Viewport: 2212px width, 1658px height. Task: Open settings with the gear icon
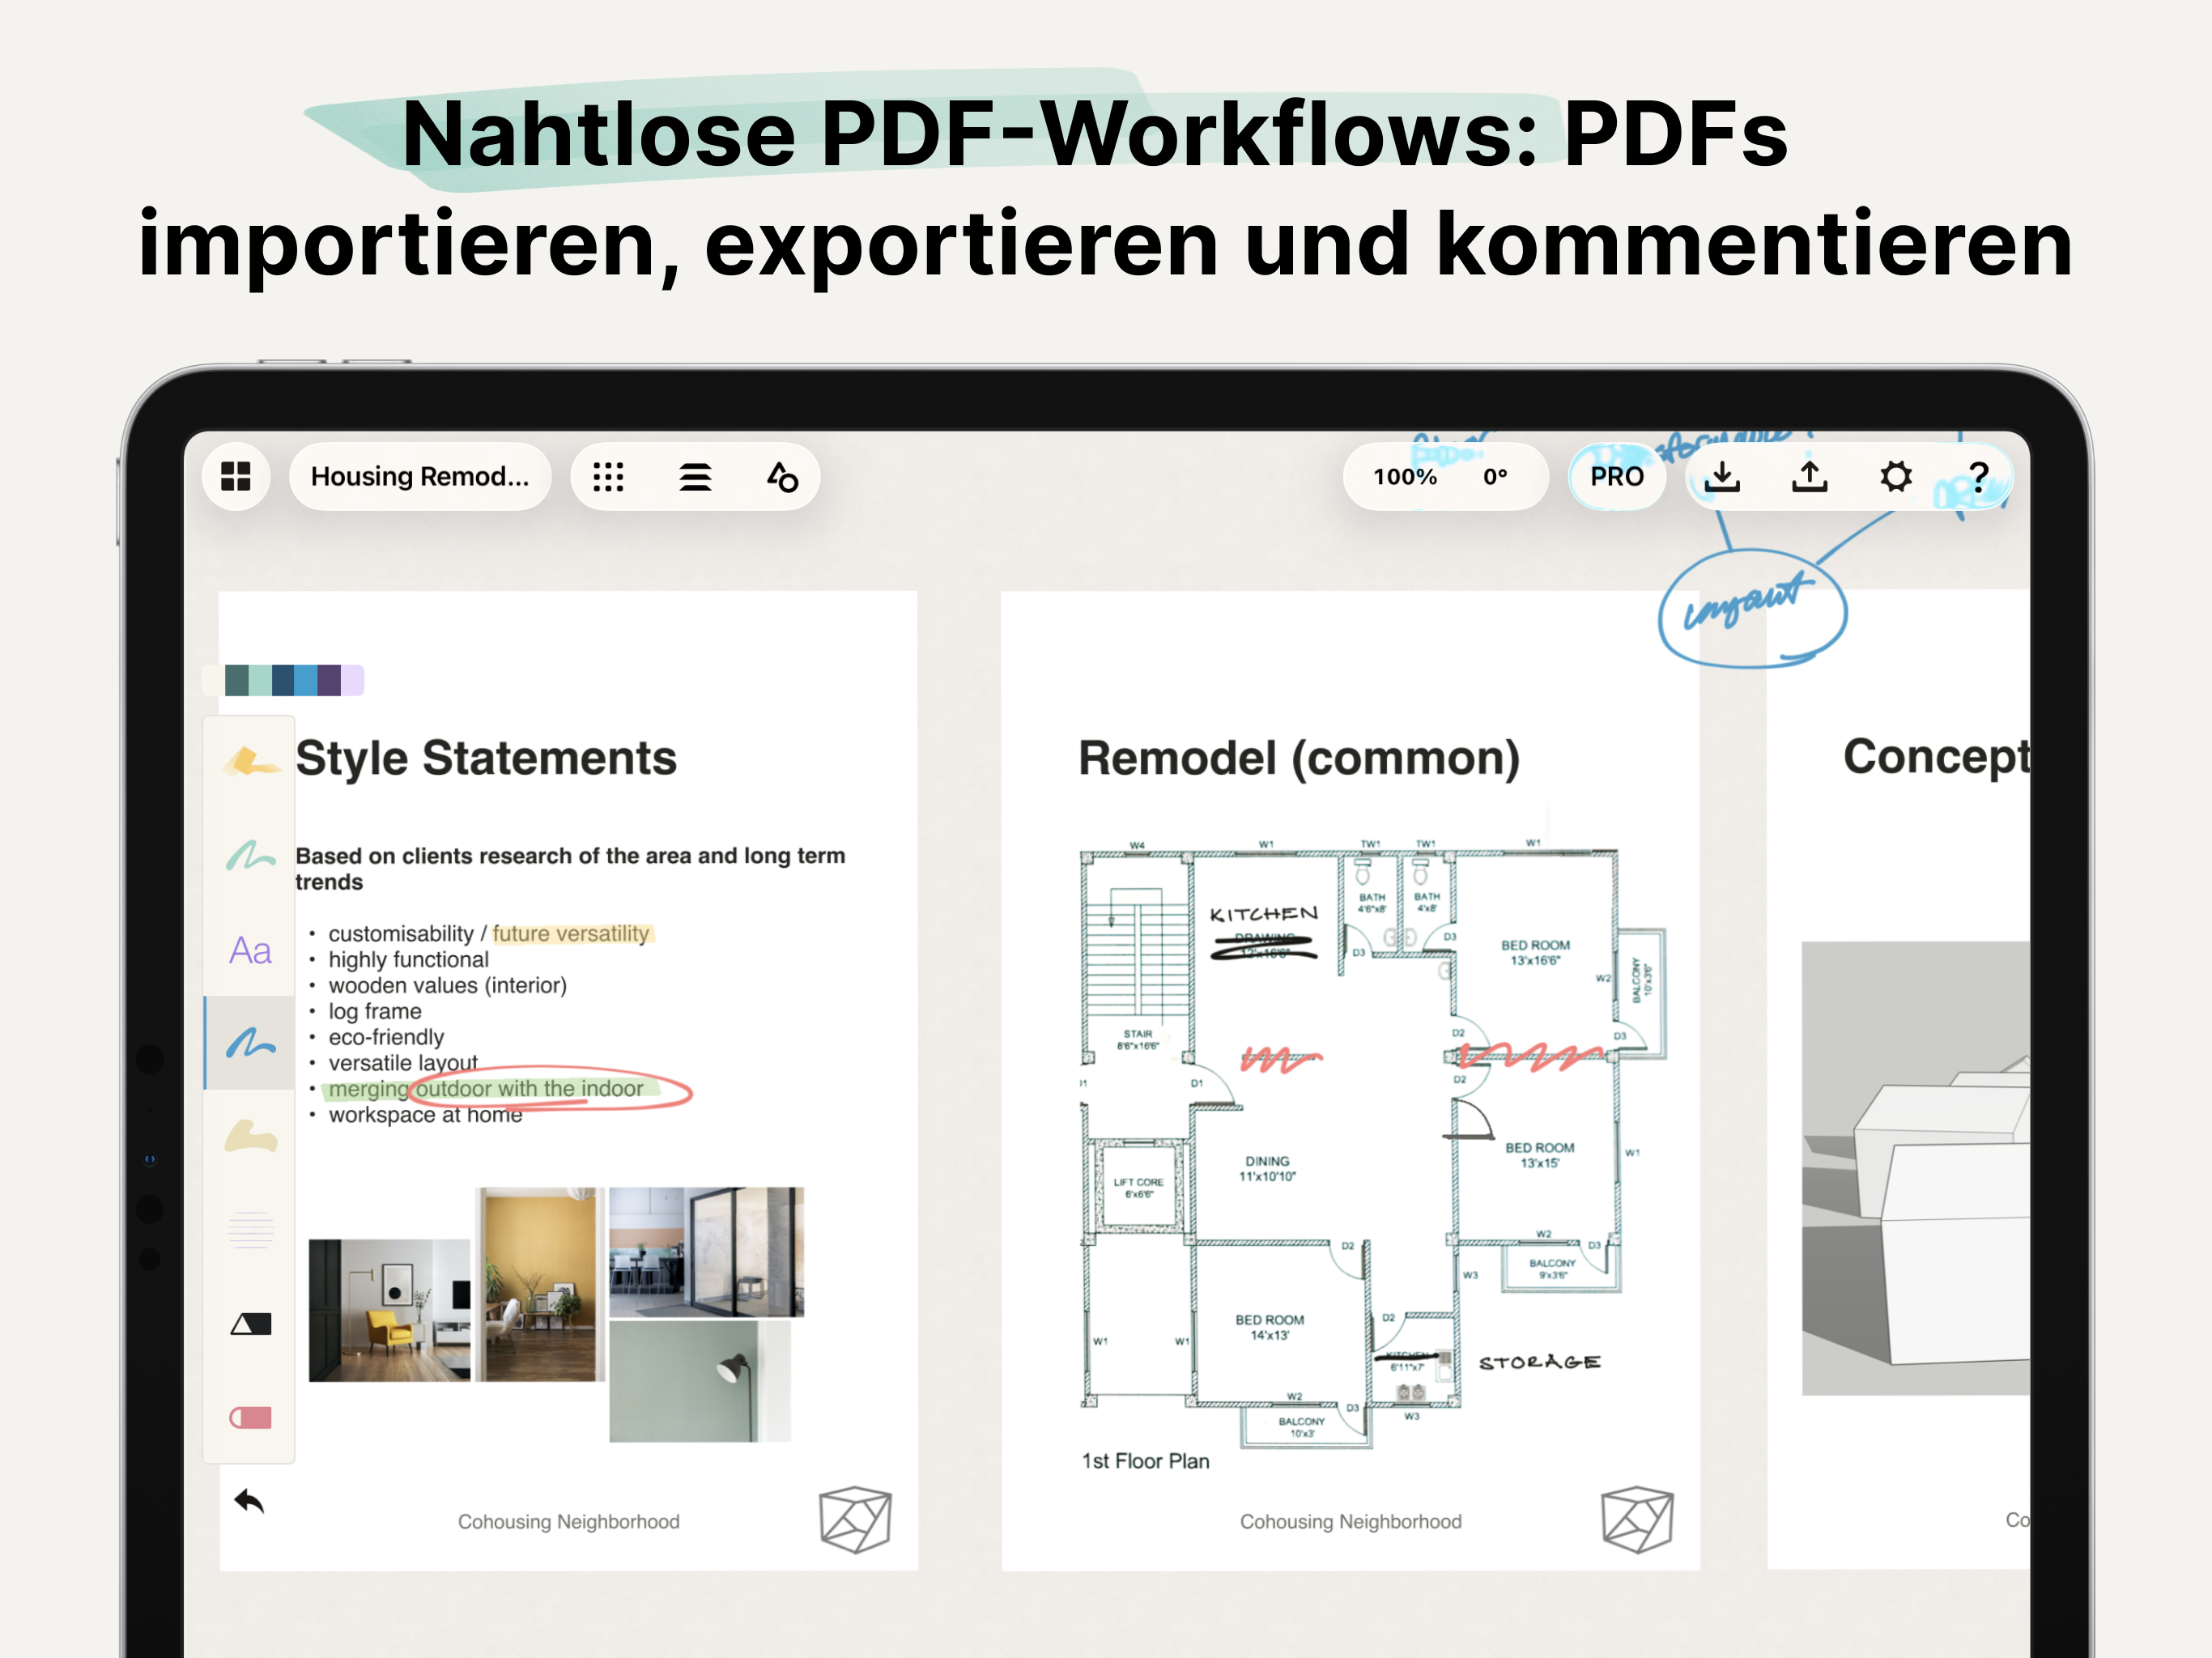[1895, 476]
